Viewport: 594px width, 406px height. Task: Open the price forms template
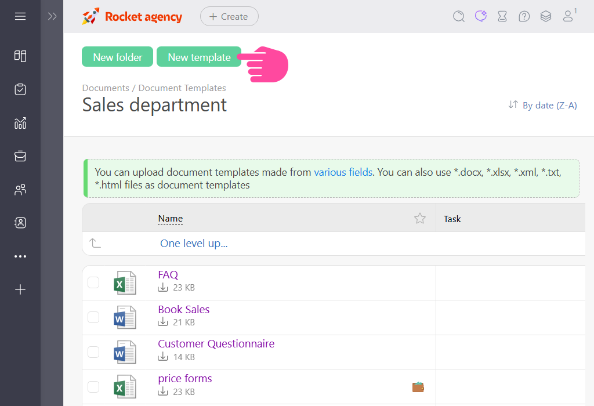185,378
